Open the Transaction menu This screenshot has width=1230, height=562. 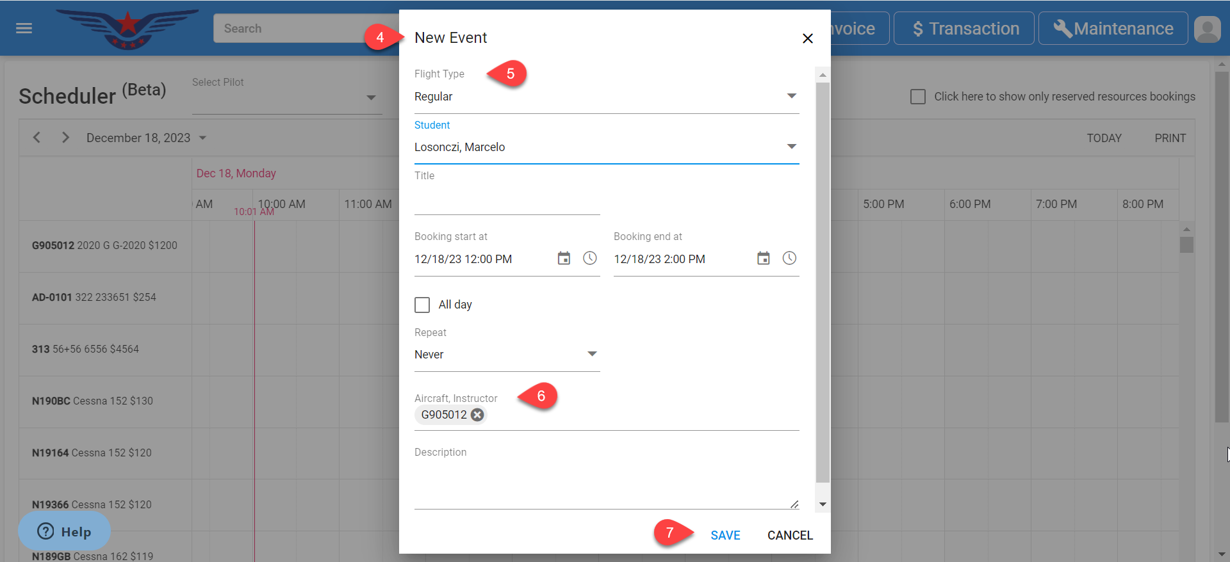pyautogui.click(x=964, y=29)
